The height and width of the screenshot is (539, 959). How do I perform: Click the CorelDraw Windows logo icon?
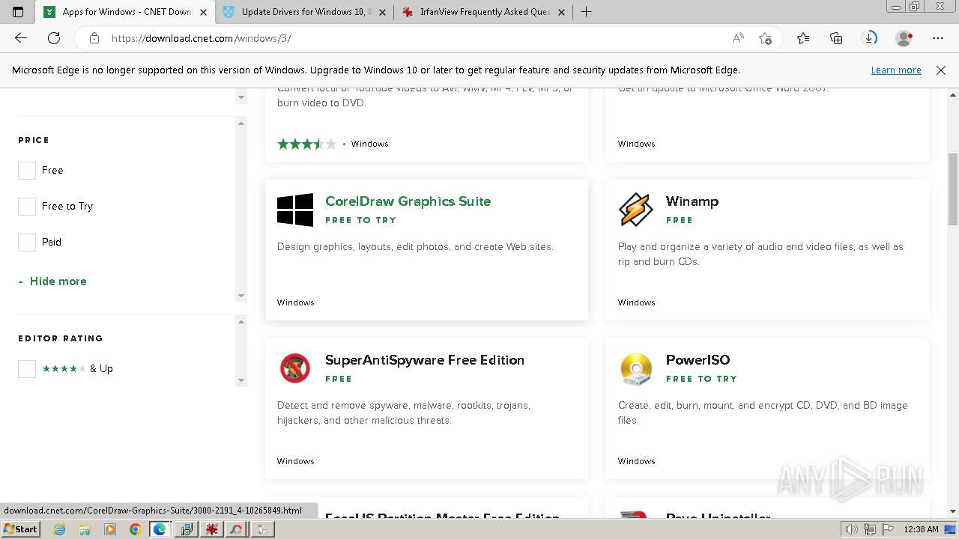click(x=295, y=210)
